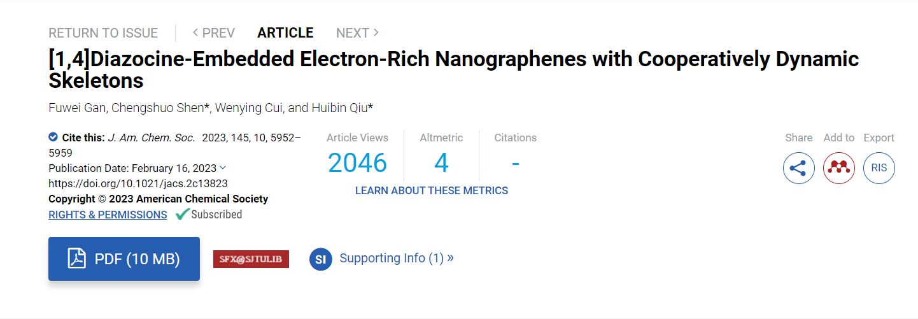
Task: Click author Huibin Qiu
Action: click(x=338, y=108)
